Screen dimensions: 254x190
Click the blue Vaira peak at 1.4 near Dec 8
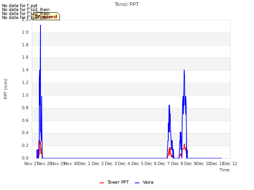coord(184,70)
